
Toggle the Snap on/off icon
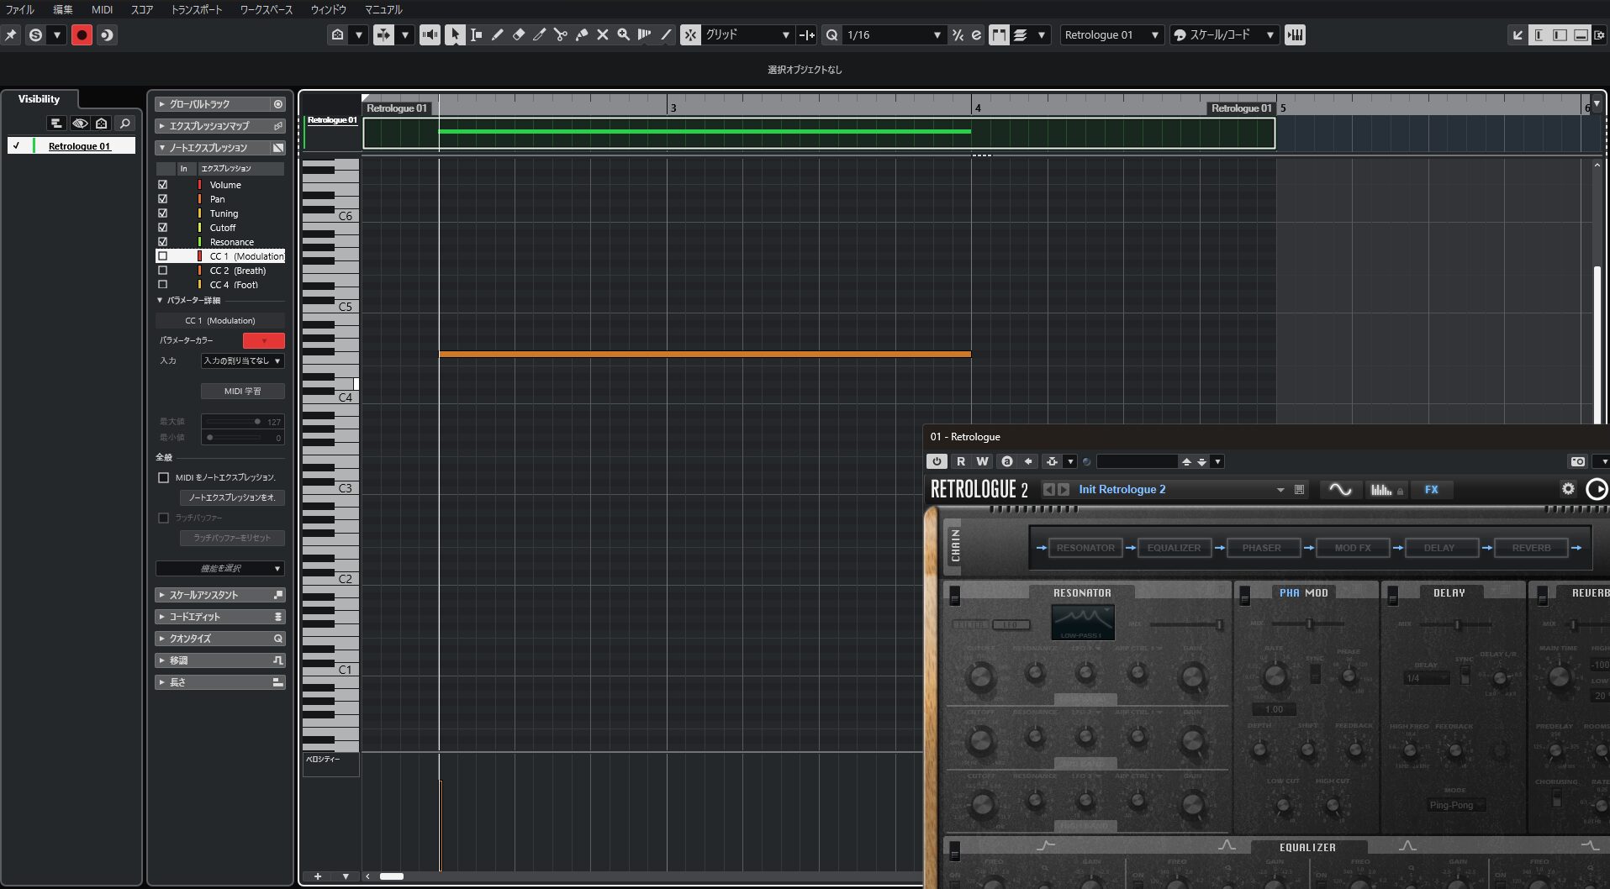pos(690,34)
